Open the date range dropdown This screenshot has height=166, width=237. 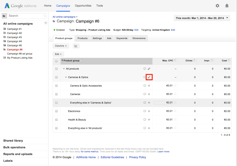tap(202, 18)
